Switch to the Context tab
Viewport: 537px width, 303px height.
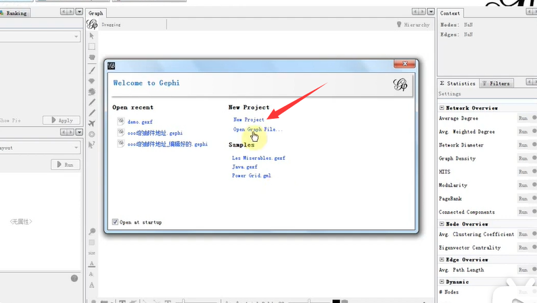pyautogui.click(x=450, y=13)
